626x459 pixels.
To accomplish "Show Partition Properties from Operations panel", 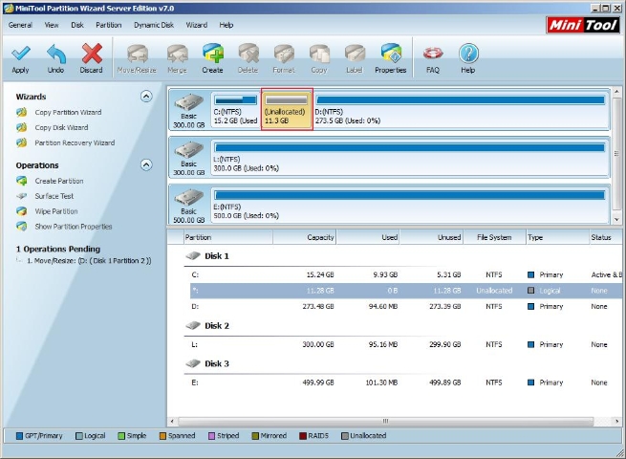I will pos(64,227).
